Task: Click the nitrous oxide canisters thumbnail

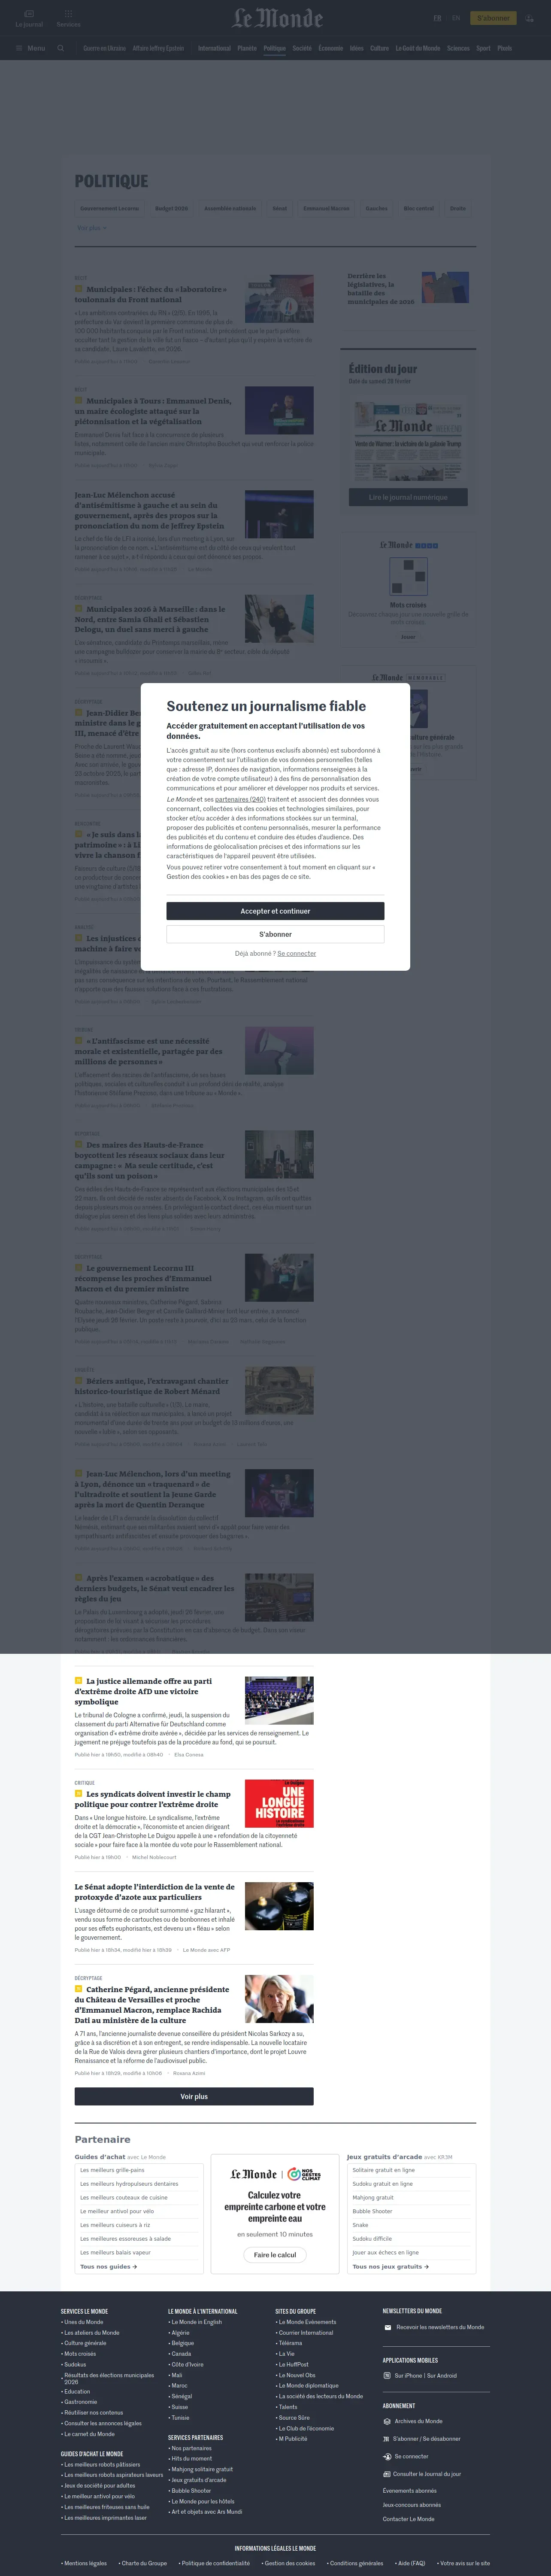Action: point(279,1906)
